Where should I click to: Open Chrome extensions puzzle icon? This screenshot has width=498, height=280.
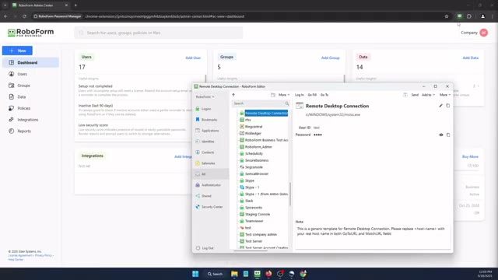tap(469, 16)
